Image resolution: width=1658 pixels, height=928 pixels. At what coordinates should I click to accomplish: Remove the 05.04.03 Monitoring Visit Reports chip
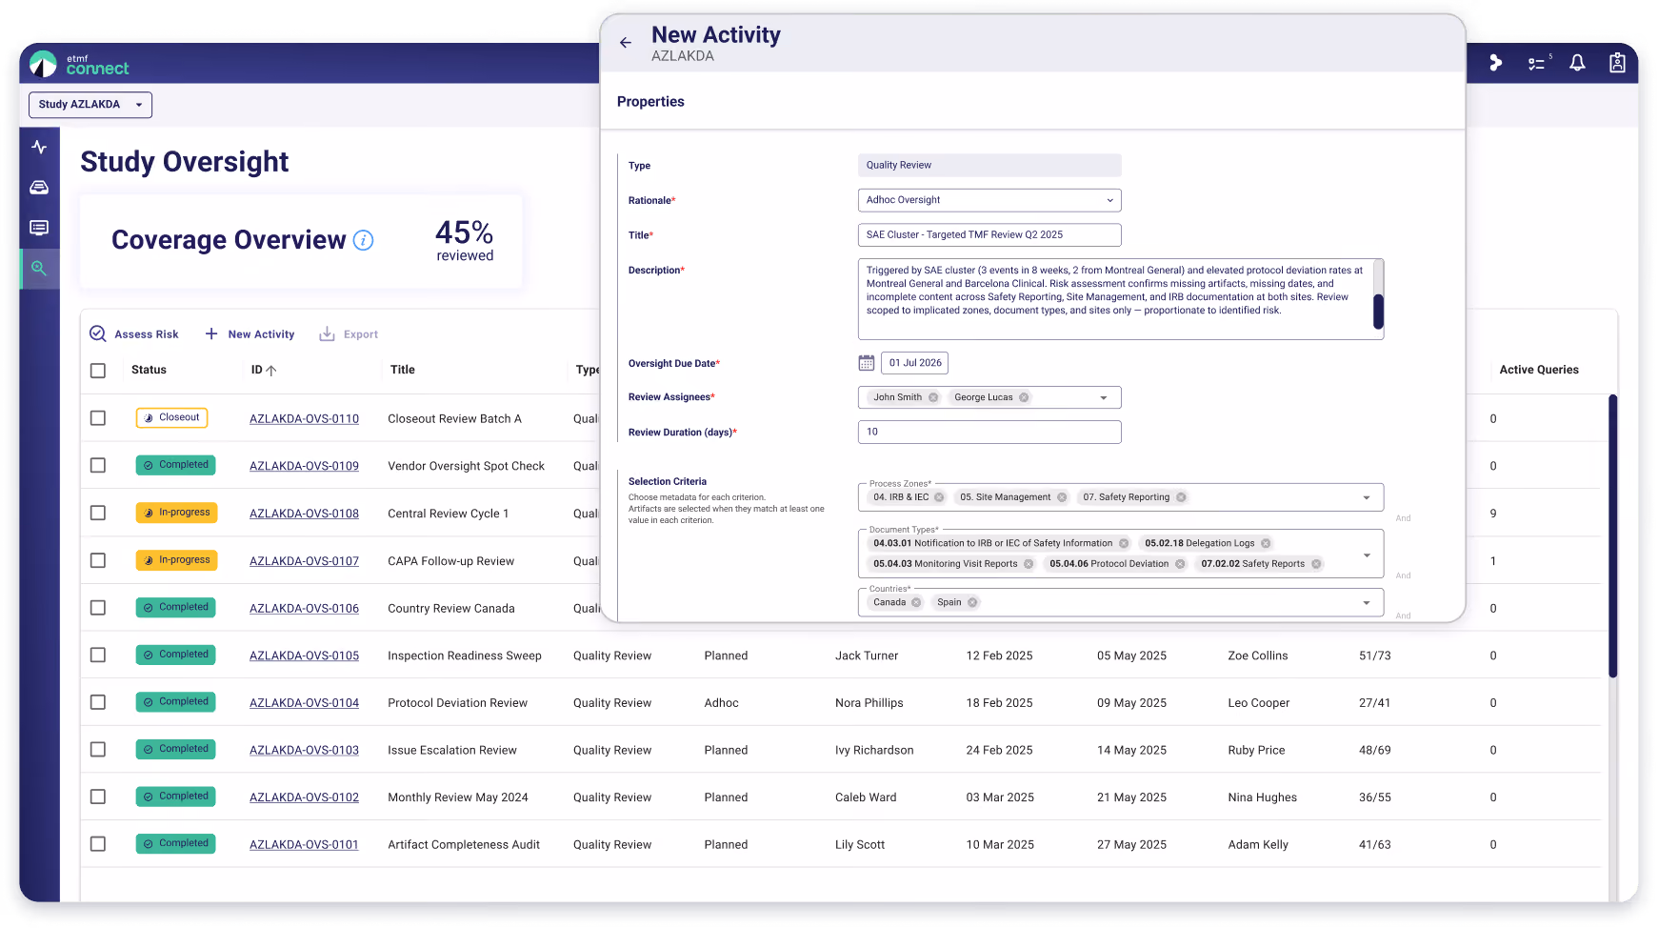click(x=1029, y=564)
